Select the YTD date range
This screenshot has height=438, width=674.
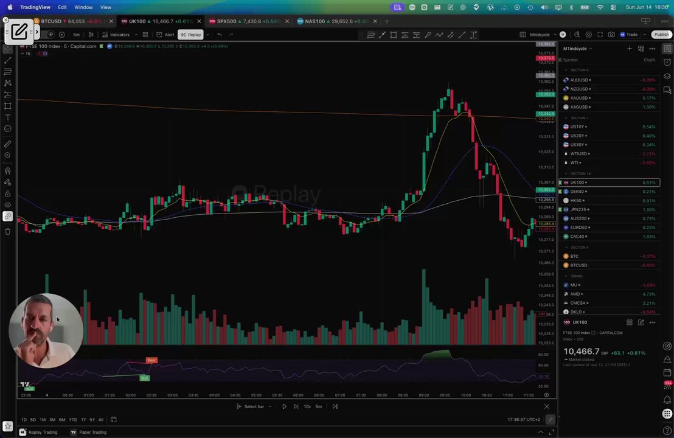(x=73, y=420)
